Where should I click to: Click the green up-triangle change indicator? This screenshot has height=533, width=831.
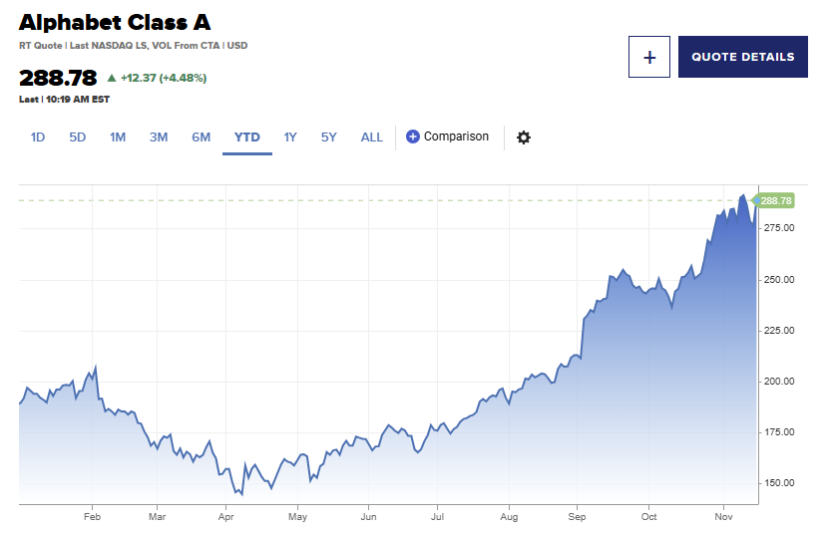tap(112, 78)
